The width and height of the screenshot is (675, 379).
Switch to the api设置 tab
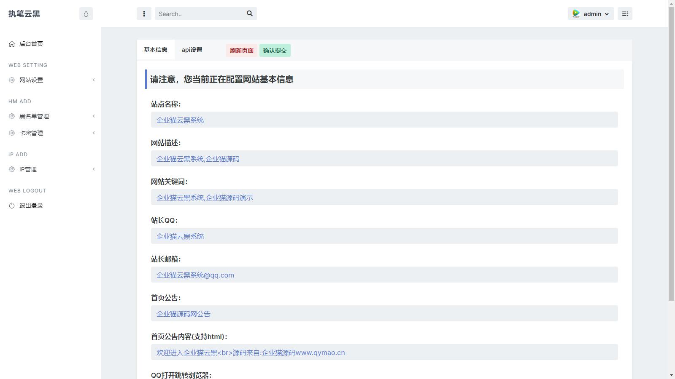click(192, 50)
